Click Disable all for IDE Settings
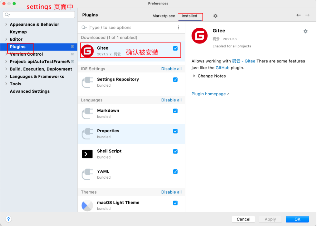Screen dimensions: 317x227 click(171, 69)
